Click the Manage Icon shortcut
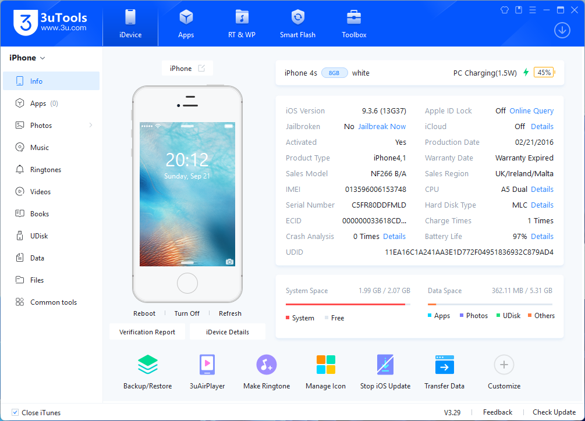The image size is (585, 421). [x=325, y=365]
